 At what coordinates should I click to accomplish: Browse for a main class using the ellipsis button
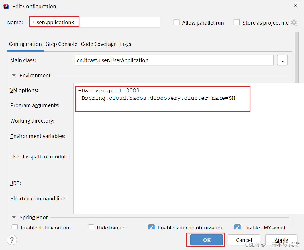(282, 60)
